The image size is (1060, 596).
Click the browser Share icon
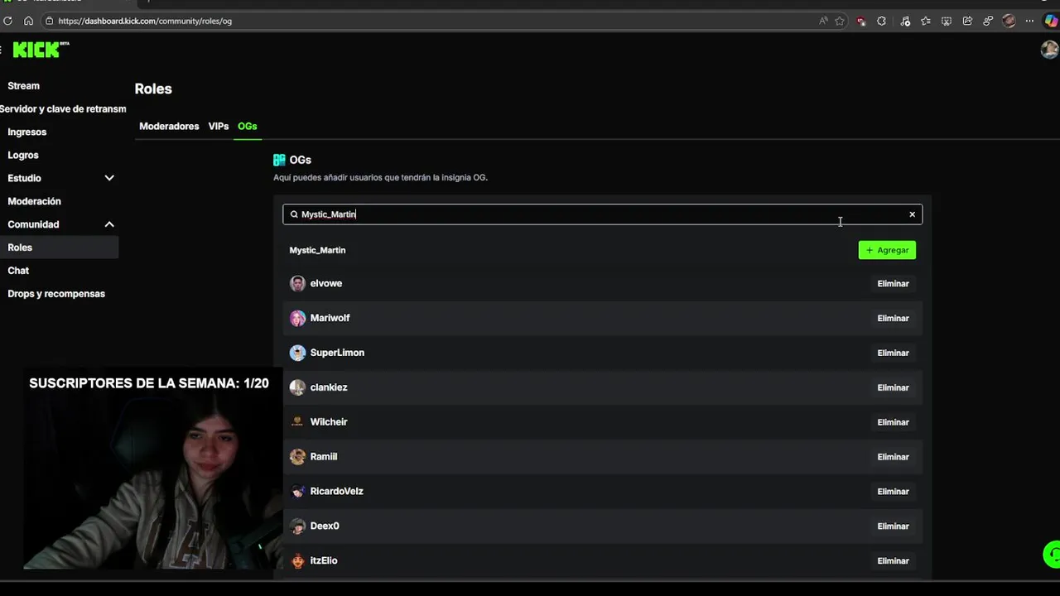[967, 21]
